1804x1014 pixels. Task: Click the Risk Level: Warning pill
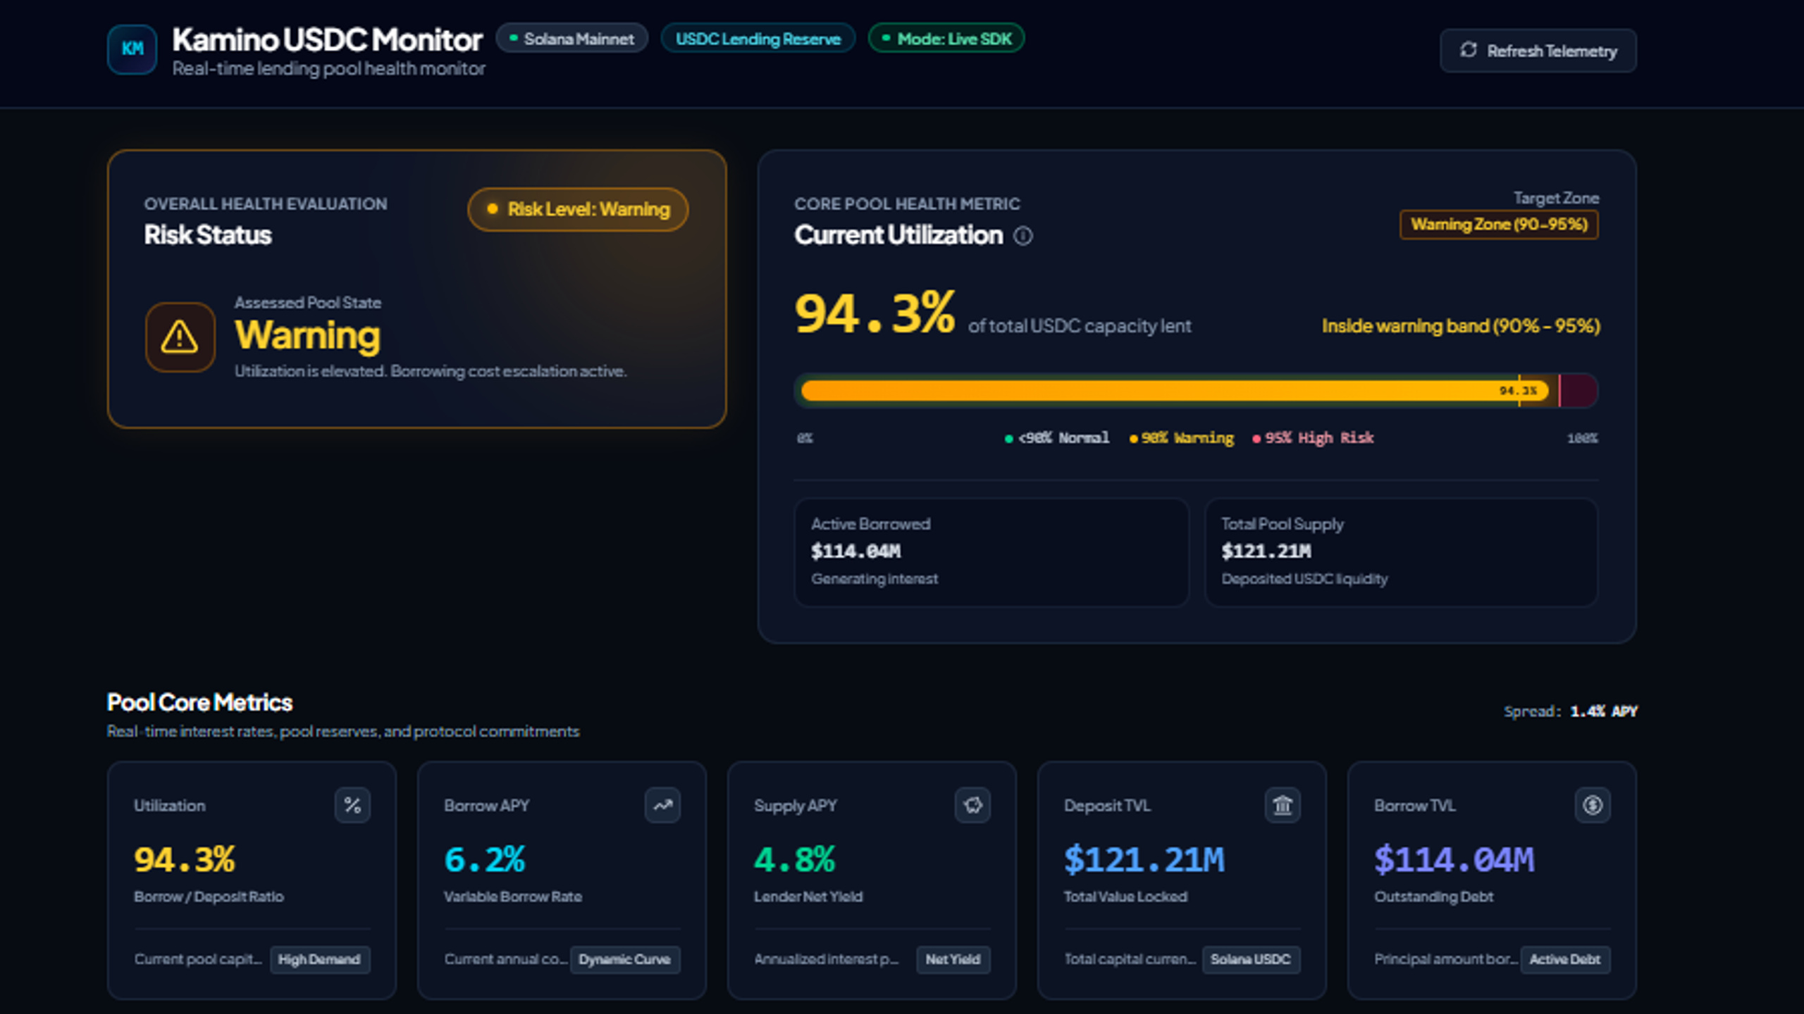pyautogui.click(x=578, y=209)
